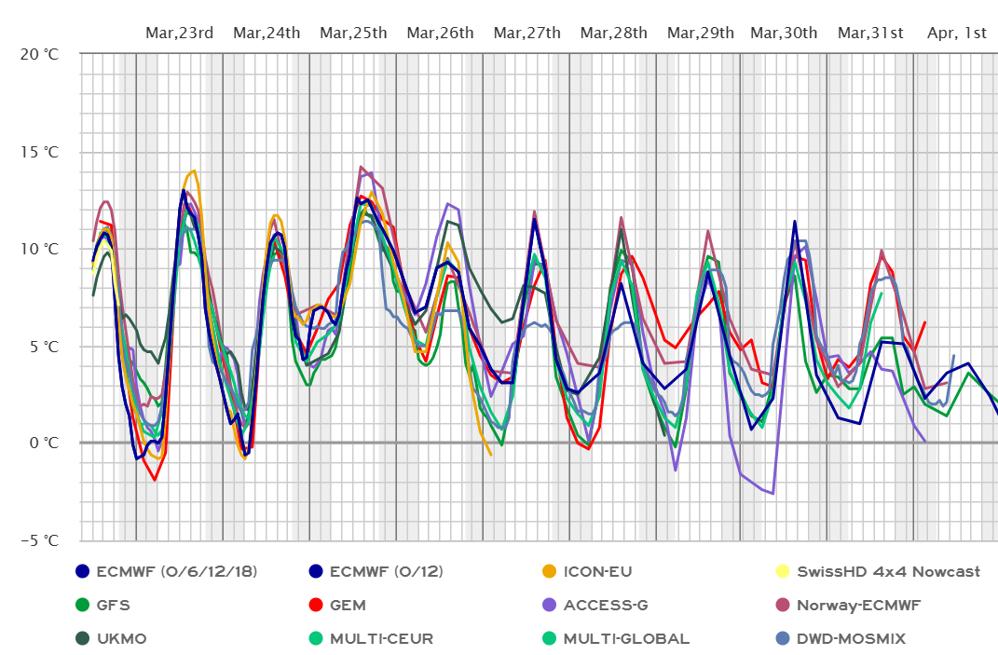
Task: Click the blue DWD-MOSMIX legend dot
Action: pyautogui.click(x=784, y=638)
